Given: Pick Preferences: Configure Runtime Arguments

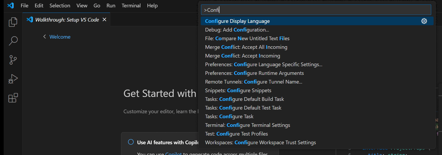Looking at the screenshot, I should tap(254, 73).
